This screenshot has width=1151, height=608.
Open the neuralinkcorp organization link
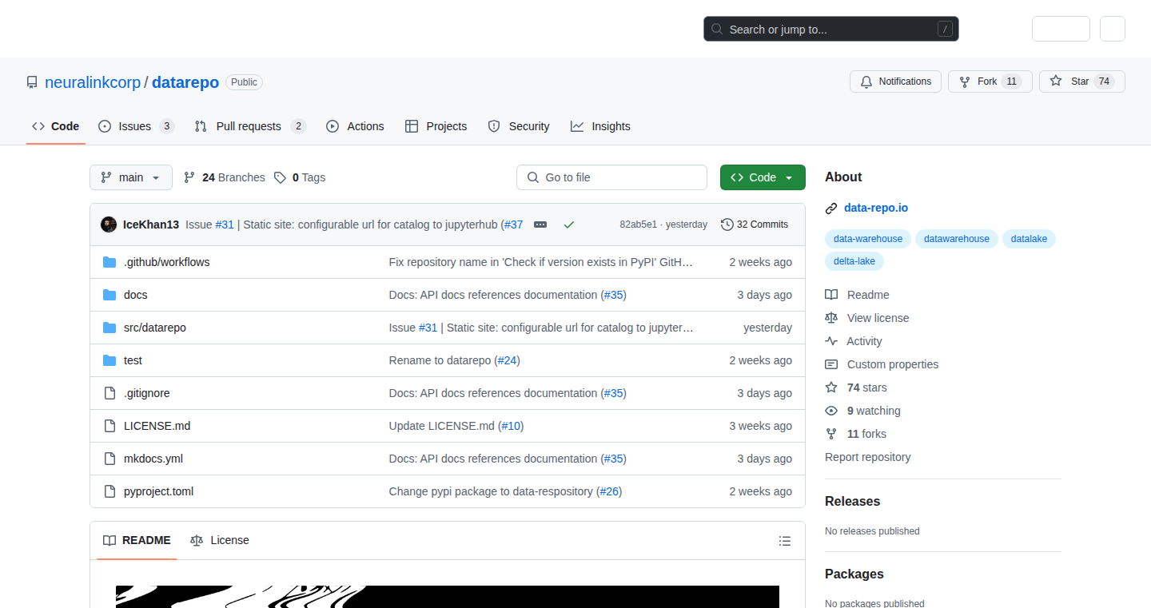coord(93,82)
